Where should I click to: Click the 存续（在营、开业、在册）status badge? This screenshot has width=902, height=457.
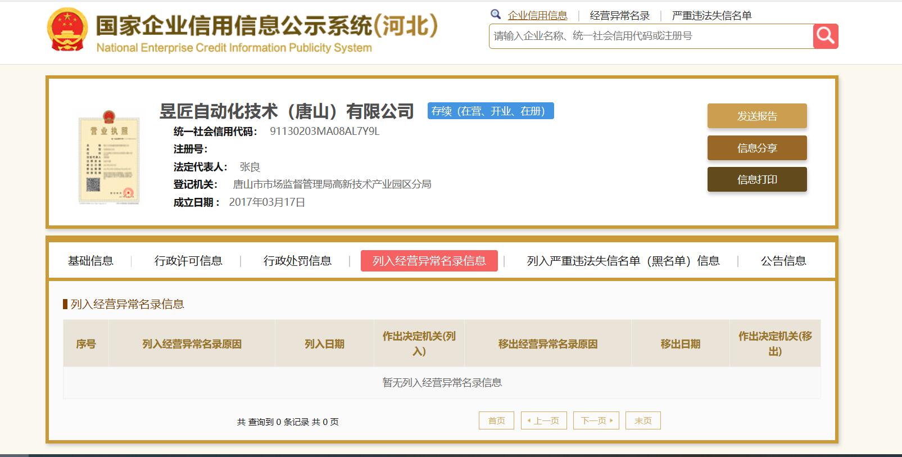(491, 111)
